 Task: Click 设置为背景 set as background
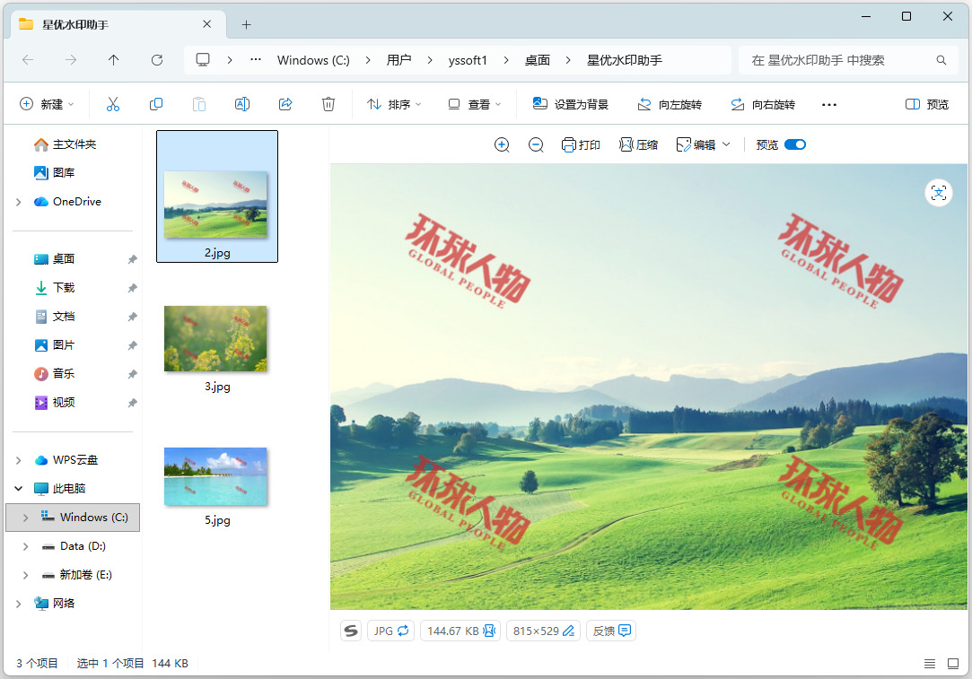[x=570, y=104]
